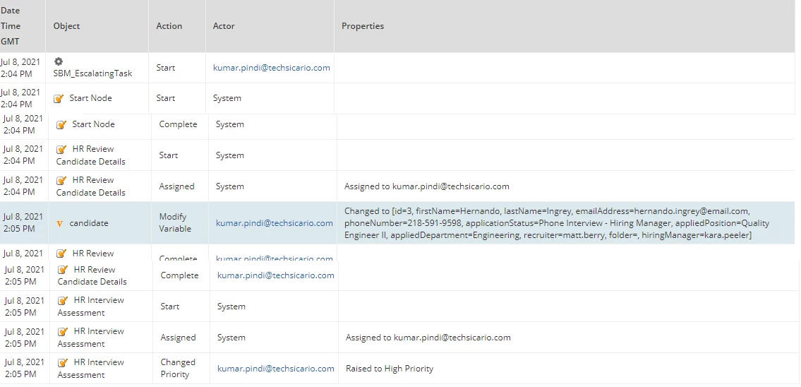Select the HR Review Candidate Details text in the Assigned row

pyautogui.click(x=91, y=186)
